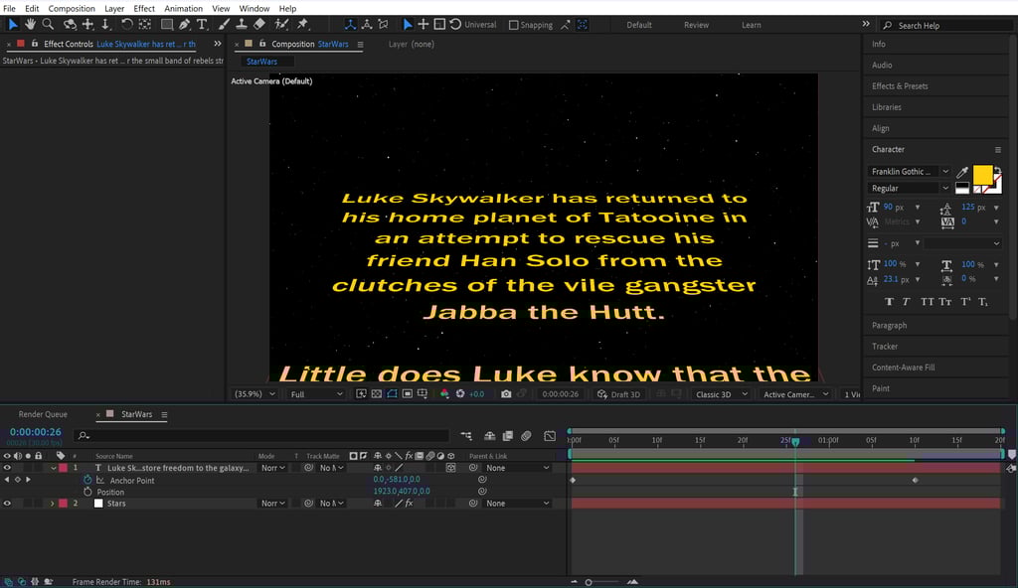Toggle the transparency grid icon
Image resolution: width=1018 pixels, height=588 pixels.
coord(377,394)
